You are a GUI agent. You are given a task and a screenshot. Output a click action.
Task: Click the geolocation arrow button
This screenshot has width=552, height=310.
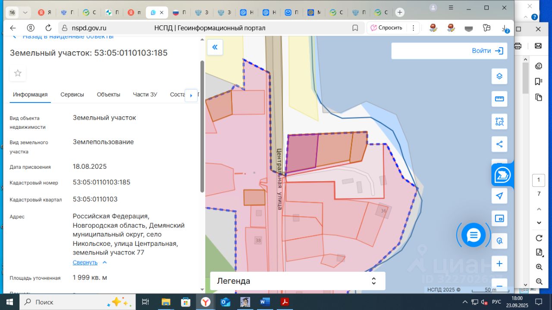(499, 196)
